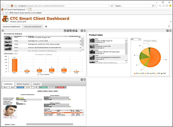The height and width of the screenshot is (127, 173).
Task: Click the Help button above Customer Maintenance
Action: 45,91
